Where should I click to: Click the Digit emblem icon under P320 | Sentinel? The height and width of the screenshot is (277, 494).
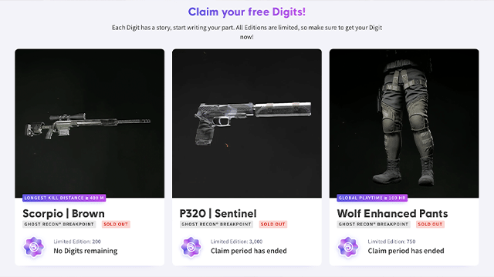pos(191,247)
